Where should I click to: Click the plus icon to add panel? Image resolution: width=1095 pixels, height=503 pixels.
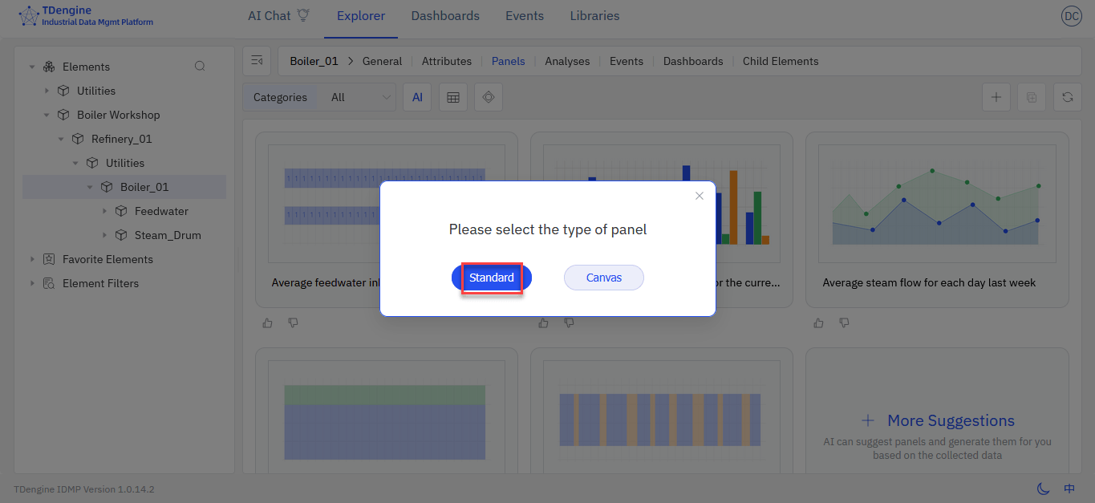[x=996, y=97]
